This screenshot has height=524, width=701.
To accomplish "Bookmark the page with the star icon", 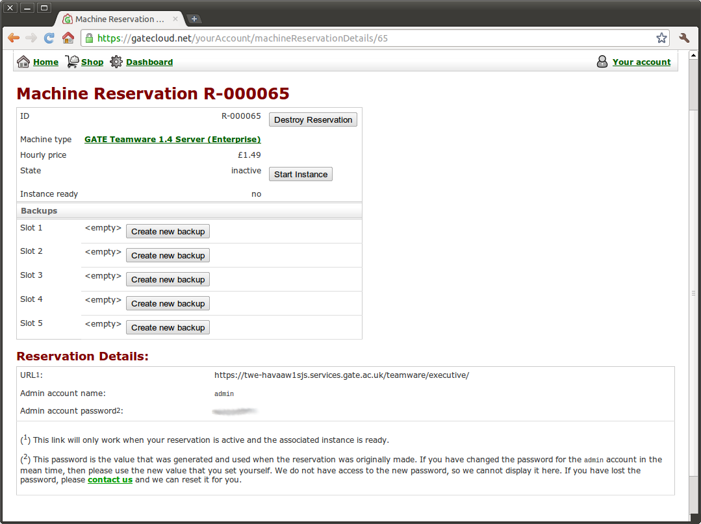I will (661, 38).
